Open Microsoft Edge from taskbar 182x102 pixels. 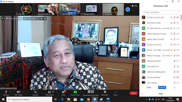click(x=62, y=99)
